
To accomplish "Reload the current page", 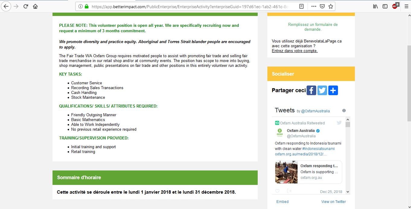I will [26, 6].
